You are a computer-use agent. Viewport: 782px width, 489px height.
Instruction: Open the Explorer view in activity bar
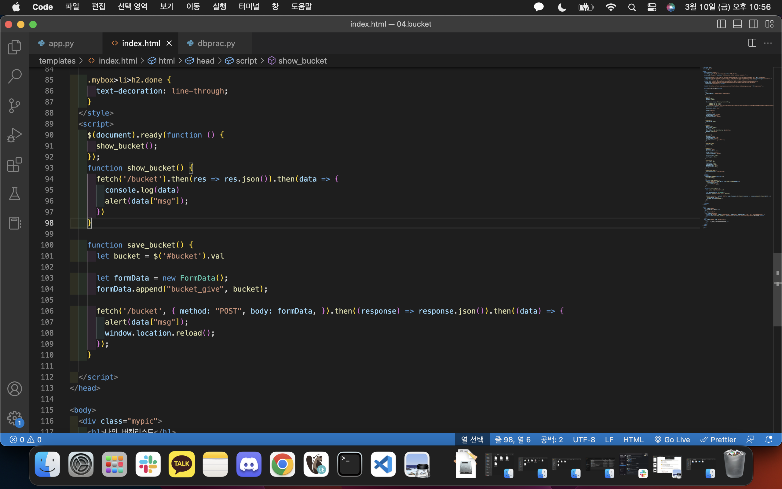coord(15,47)
